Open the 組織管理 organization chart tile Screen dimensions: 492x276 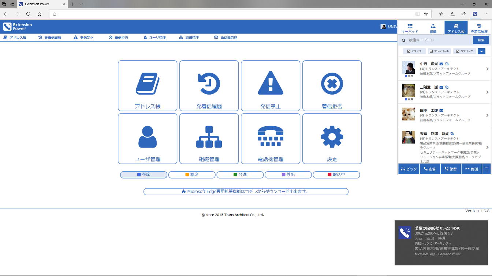click(x=209, y=139)
